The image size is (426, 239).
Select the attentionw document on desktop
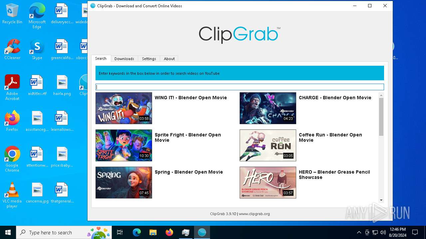point(37,157)
